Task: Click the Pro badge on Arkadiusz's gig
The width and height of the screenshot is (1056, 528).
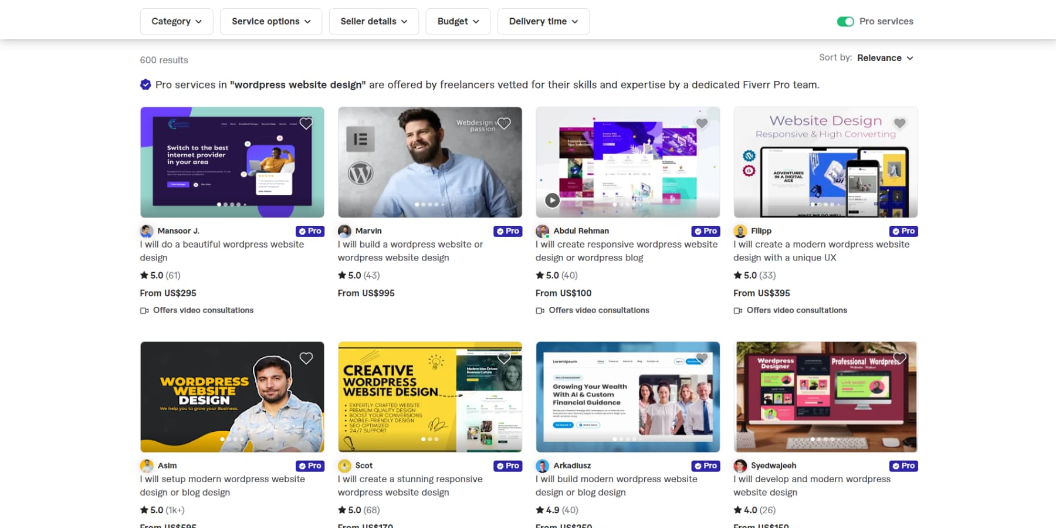Action: [705, 465]
